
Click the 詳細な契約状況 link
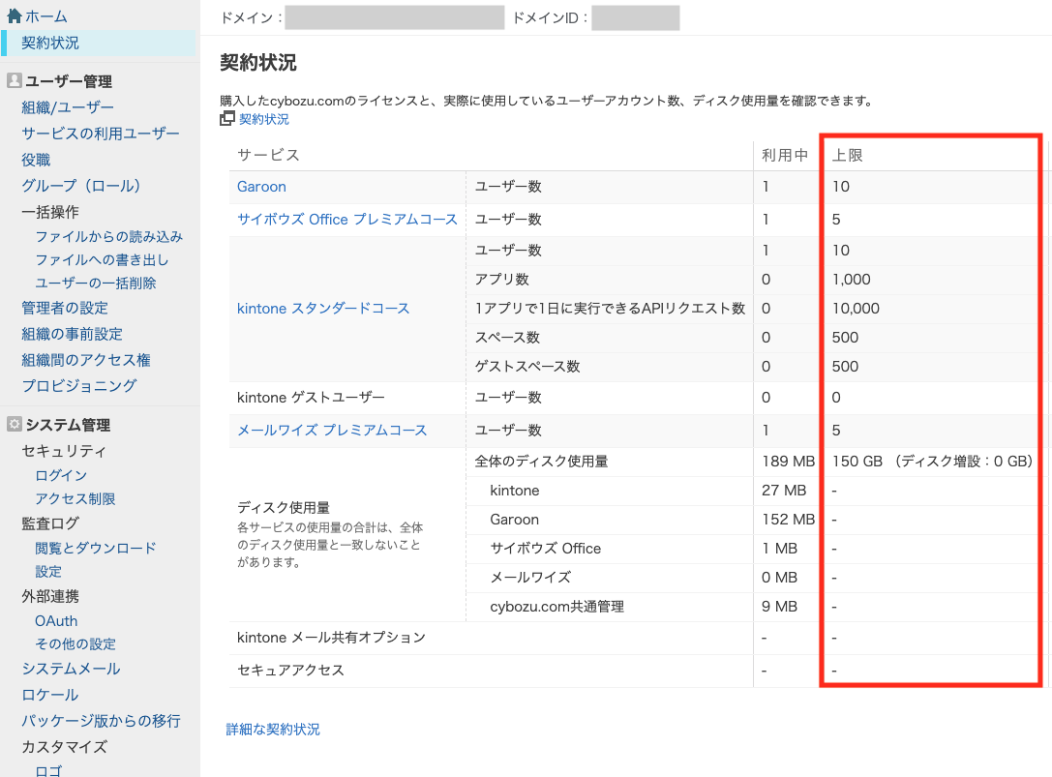coord(273,730)
